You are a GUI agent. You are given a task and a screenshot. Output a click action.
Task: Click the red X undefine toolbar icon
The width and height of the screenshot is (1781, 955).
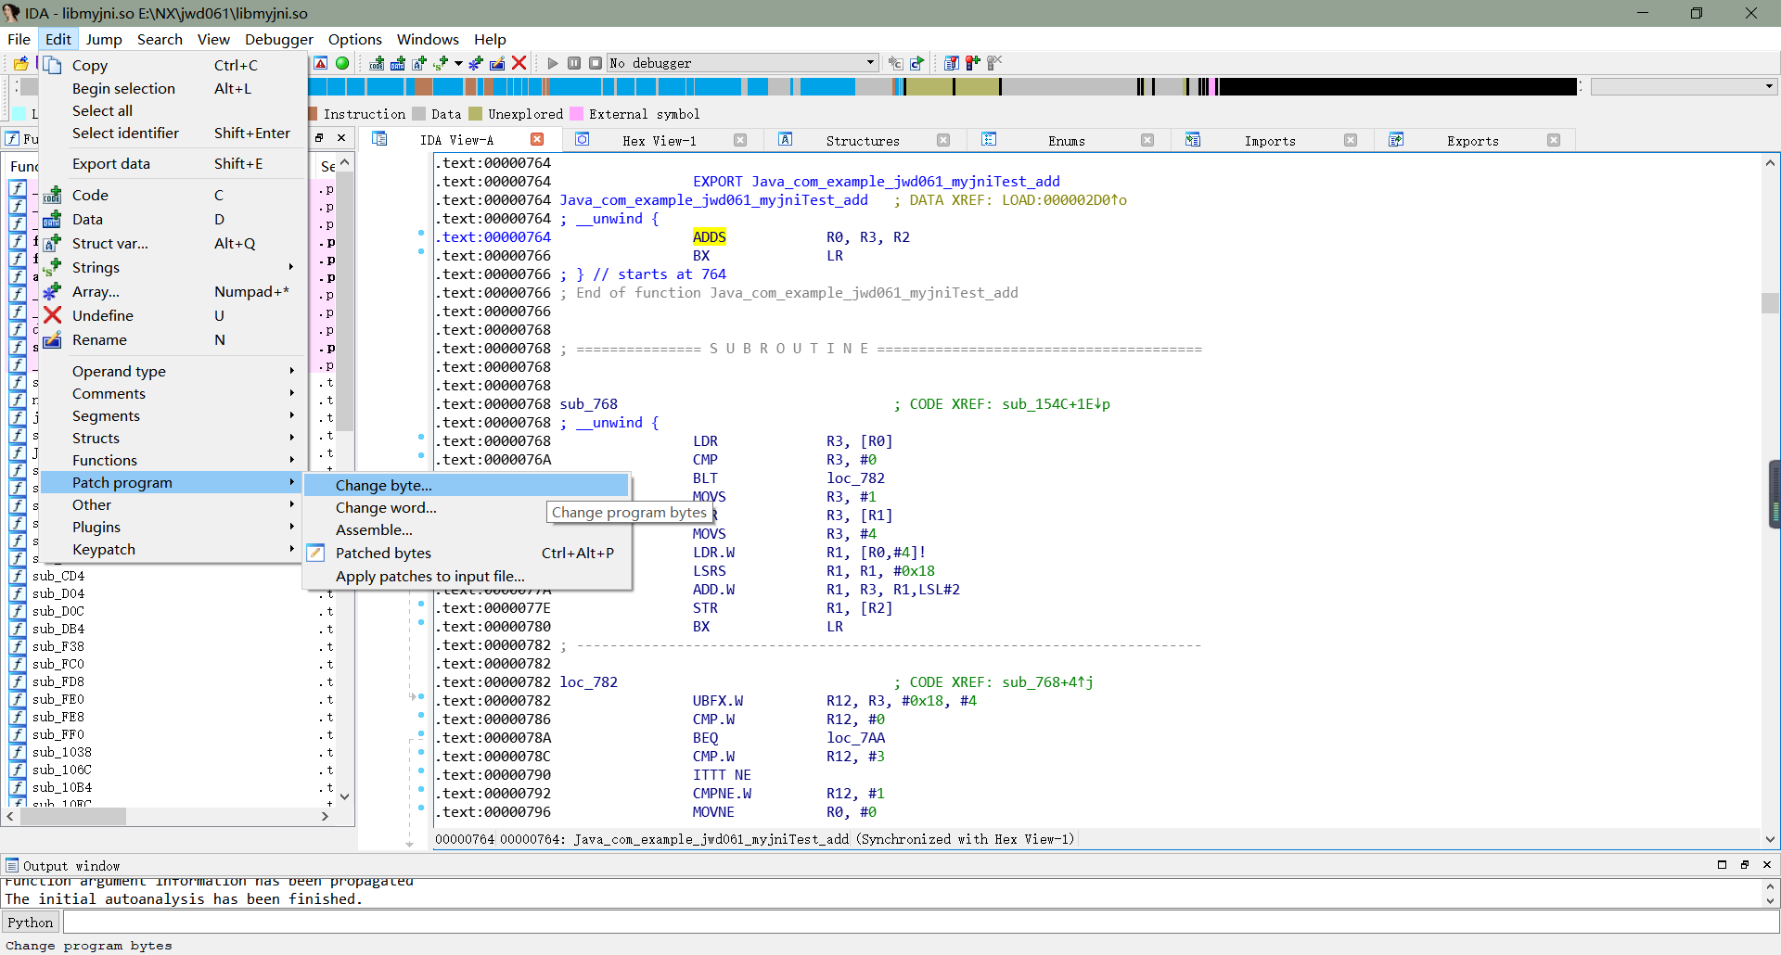519,63
